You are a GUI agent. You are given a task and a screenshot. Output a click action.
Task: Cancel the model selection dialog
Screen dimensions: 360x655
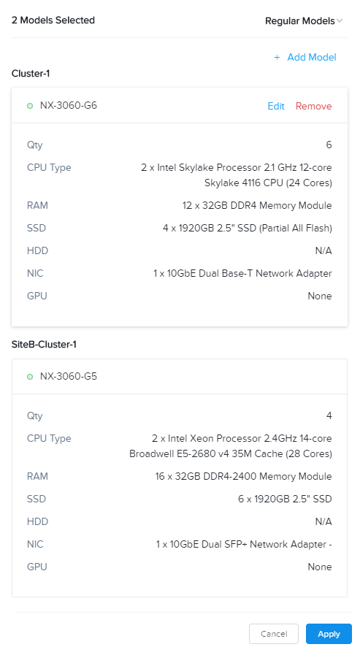tap(274, 634)
